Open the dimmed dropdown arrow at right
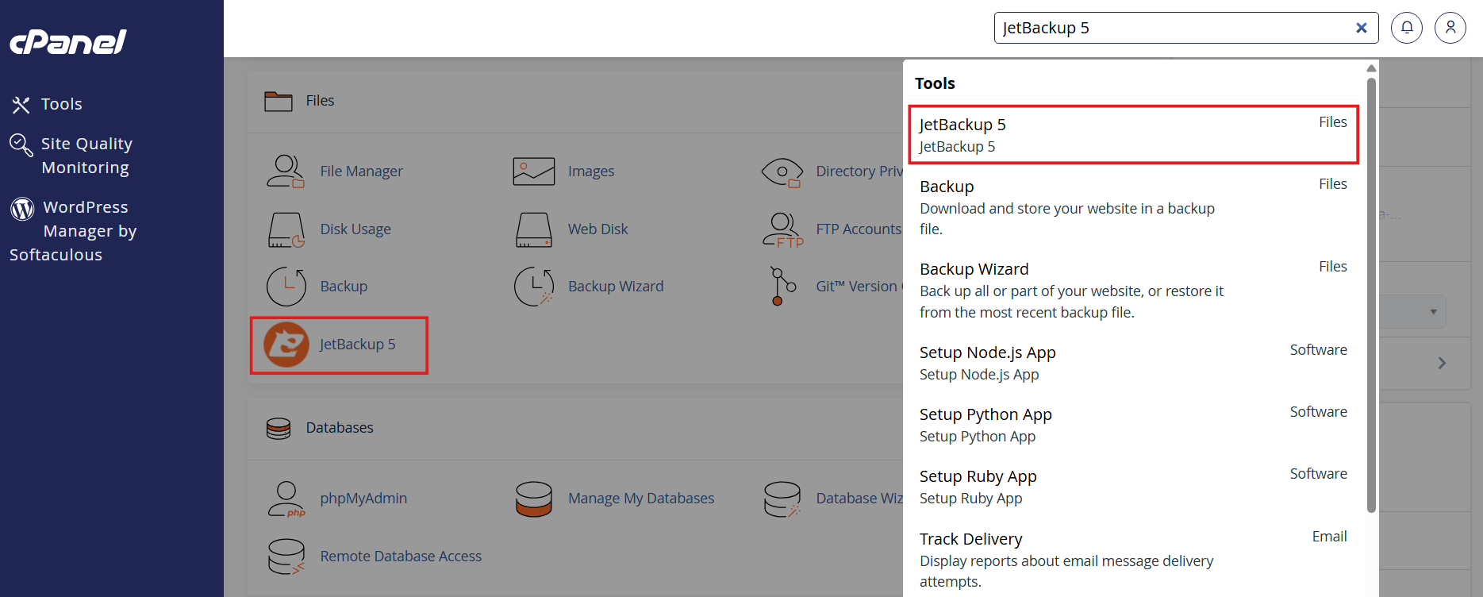 point(1433,312)
